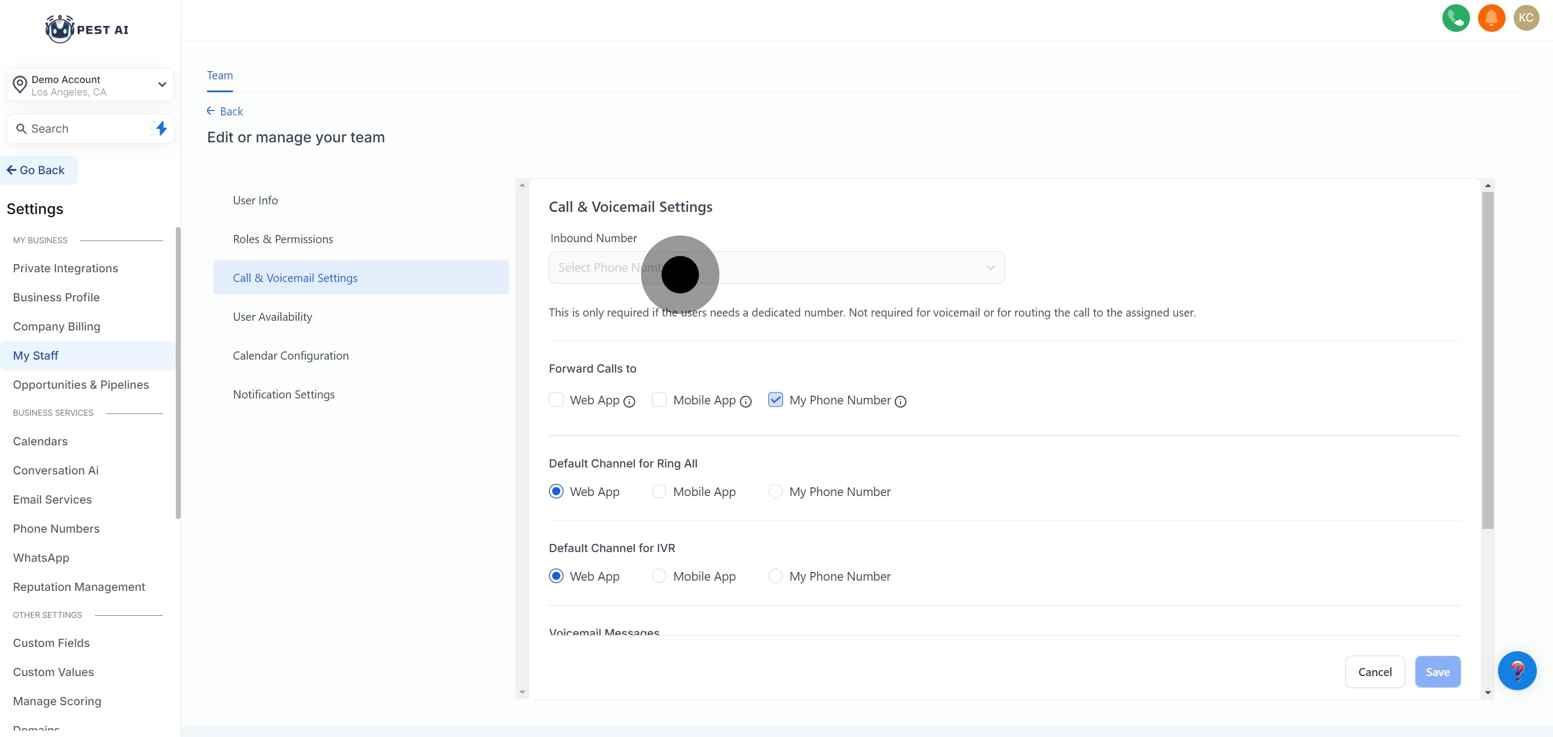Uncheck My Phone Number forwarding checkbox
This screenshot has width=1553, height=737.
775,400
